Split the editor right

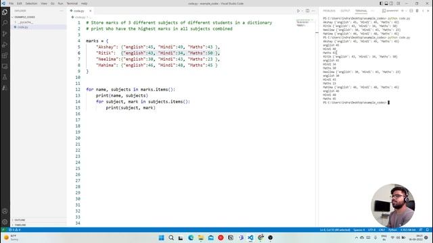[307, 11]
